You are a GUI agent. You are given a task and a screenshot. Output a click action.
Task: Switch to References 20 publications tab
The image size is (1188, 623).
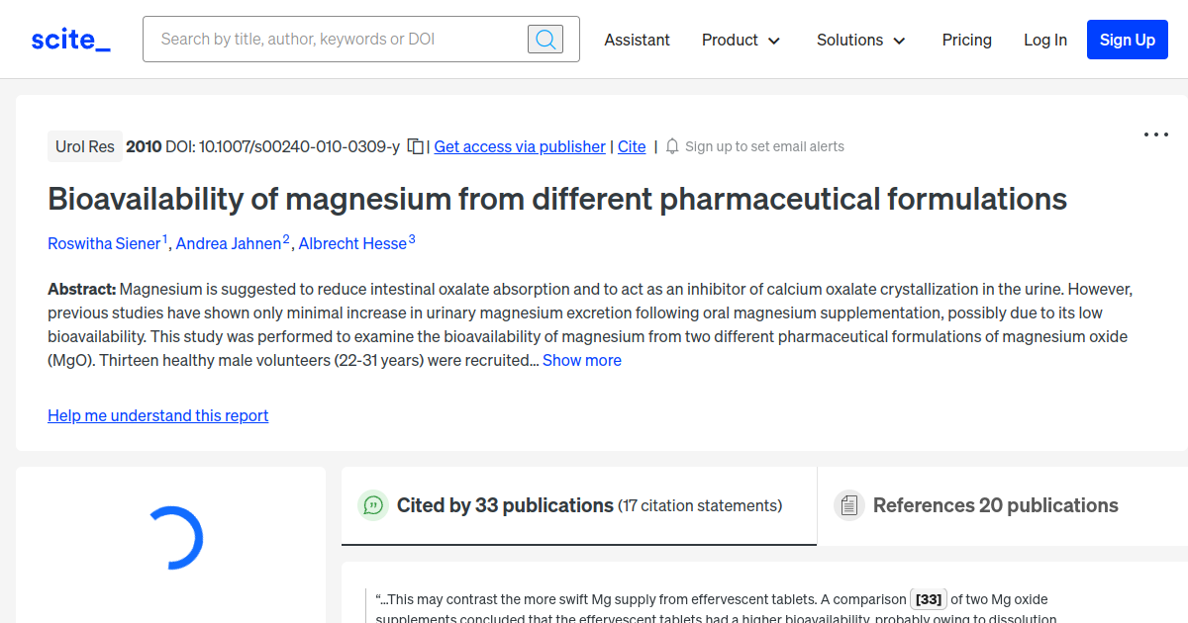[995, 505]
